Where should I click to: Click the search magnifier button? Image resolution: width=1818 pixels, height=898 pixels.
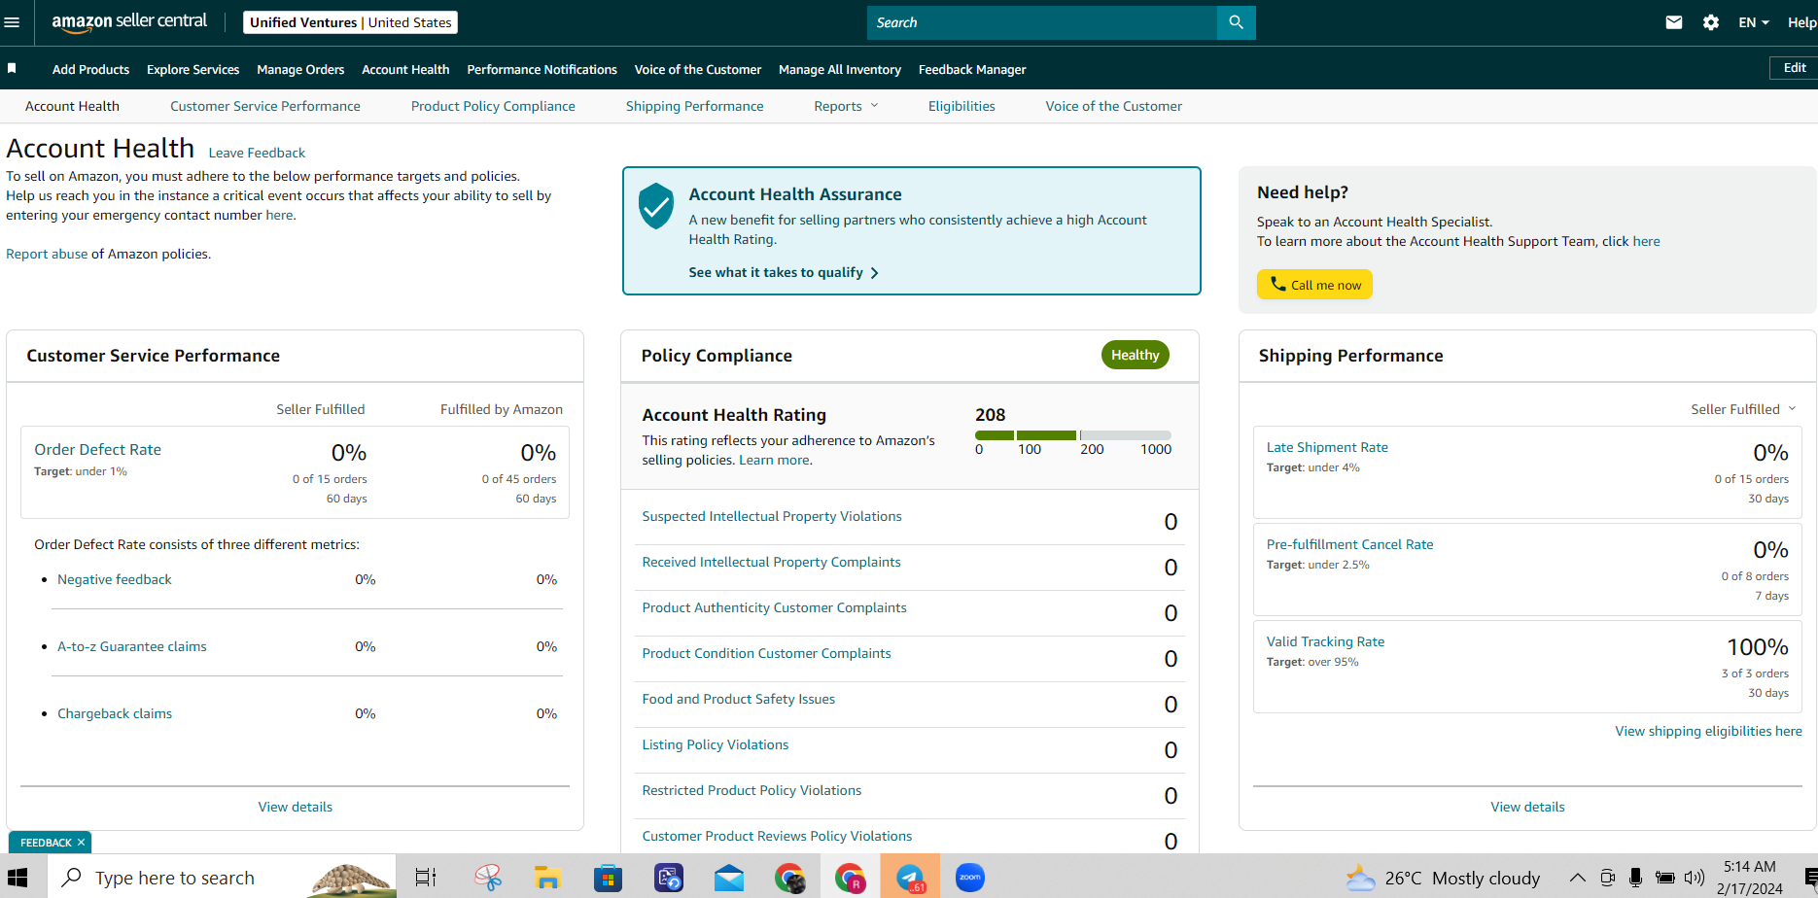click(1236, 22)
